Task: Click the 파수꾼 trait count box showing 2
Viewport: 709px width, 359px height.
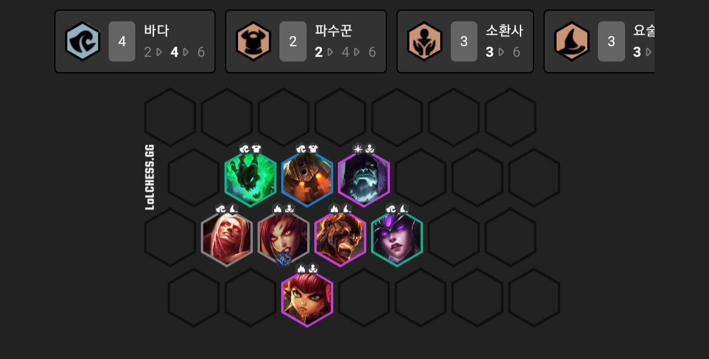Action: [293, 41]
